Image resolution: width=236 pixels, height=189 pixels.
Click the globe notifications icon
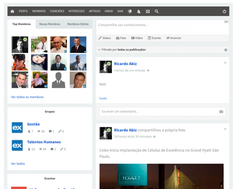click(x=130, y=11)
